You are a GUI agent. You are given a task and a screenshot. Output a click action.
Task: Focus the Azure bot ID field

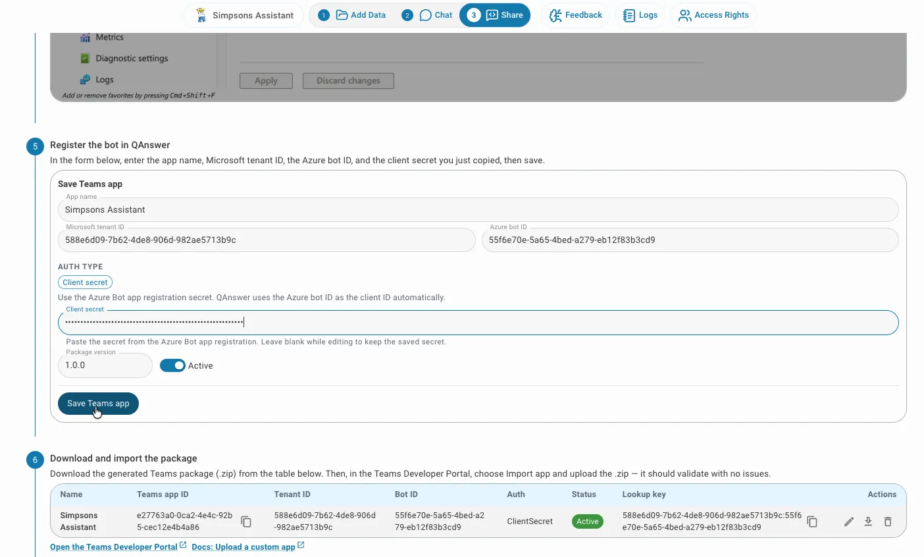tap(690, 240)
